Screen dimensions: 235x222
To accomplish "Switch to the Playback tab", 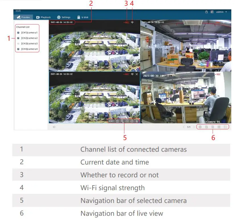I will (x=44, y=17).
